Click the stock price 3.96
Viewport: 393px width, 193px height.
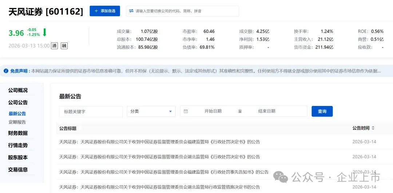pos(16,33)
